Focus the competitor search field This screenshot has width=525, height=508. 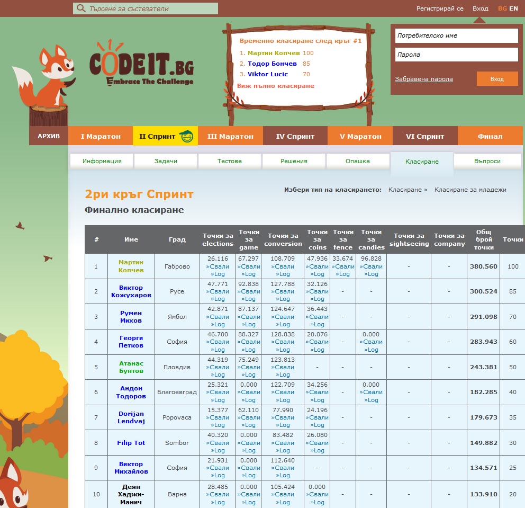[146, 8]
